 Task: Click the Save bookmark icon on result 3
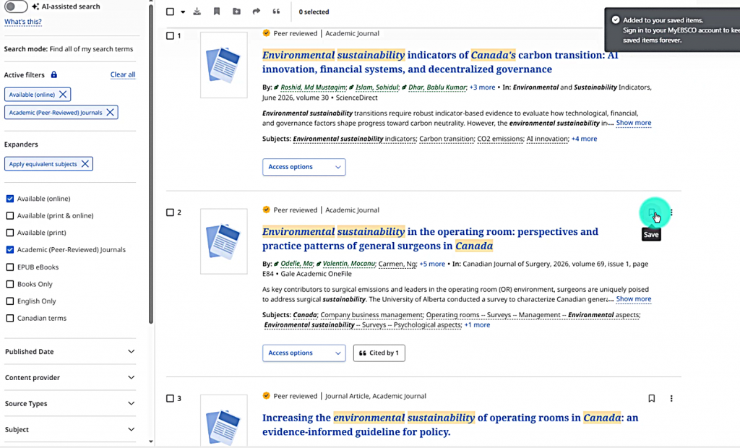[x=651, y=398]
